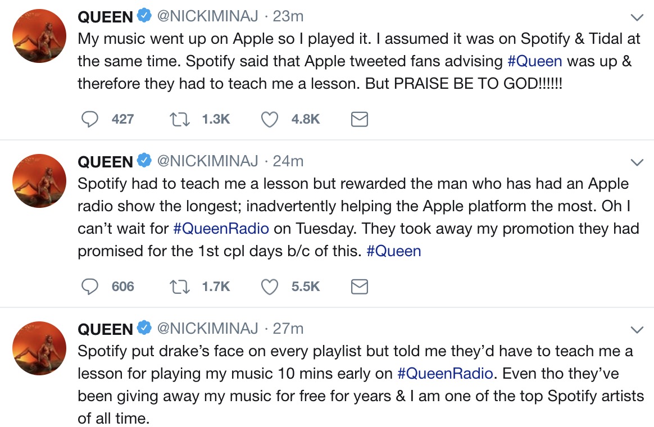654x427 pixels.
Task: Open the more-options chevron on the 27m tweet
Action: point(637,329)
